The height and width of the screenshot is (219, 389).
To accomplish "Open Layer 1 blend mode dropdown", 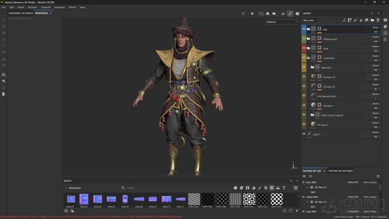I will (x=376, y=132).
